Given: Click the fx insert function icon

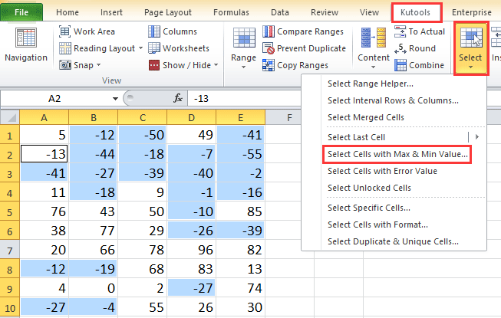Looking at the screenshot, I should point(178,98).
